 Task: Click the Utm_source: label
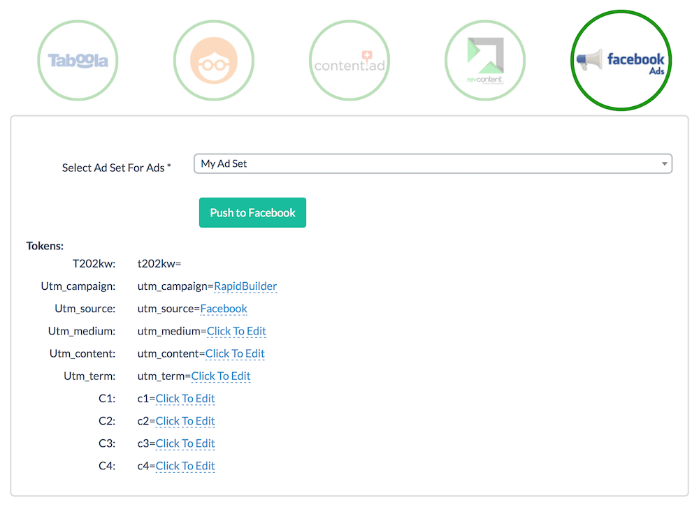click(x=85, y=308)
